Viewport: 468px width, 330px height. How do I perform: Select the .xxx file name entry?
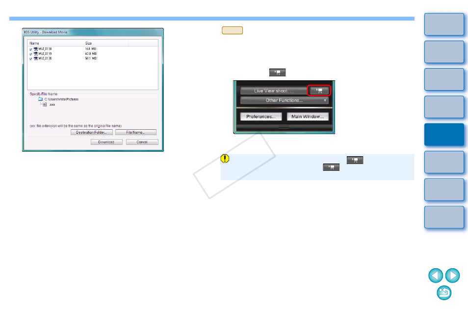click(52, 105)
